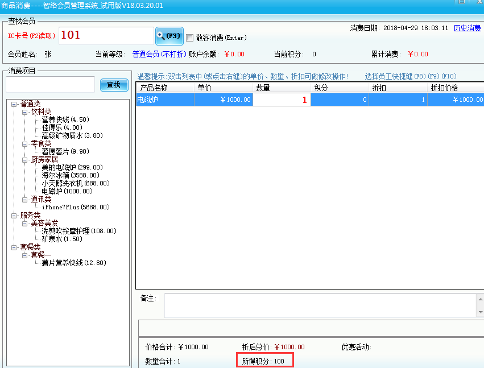Click the 折扣 cell of 电磁炉 row
This screenshot has width=484, height=368.
tap(398, 100)
